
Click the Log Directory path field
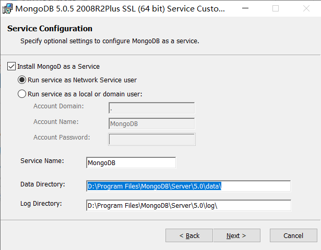[x=188, y=205]
